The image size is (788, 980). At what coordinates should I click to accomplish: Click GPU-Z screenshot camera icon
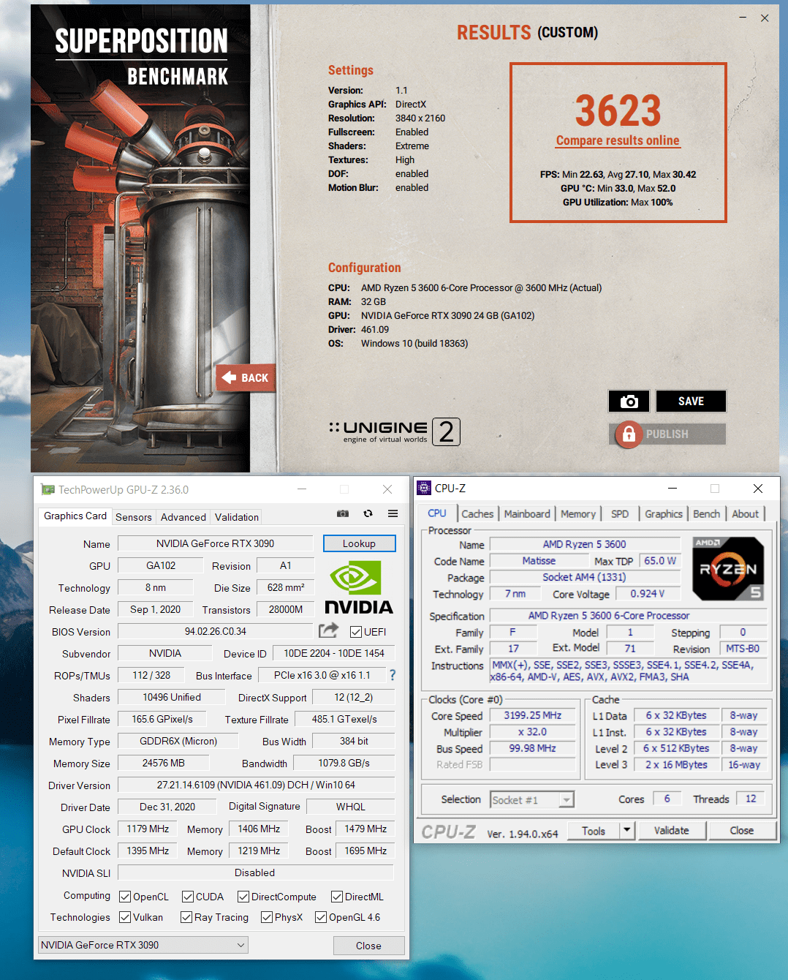coord(343,513)
